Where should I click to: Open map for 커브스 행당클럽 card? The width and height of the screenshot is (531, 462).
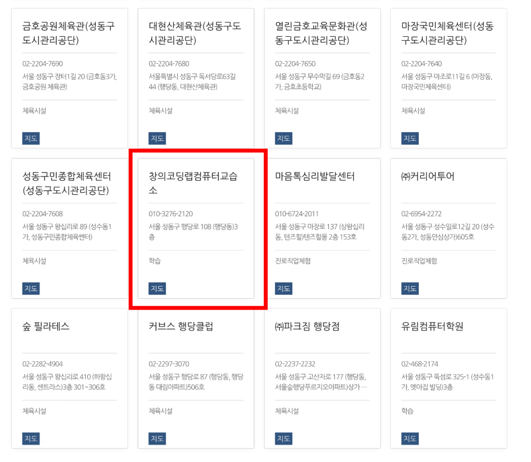pyautogui.click(x=157, y=438)
